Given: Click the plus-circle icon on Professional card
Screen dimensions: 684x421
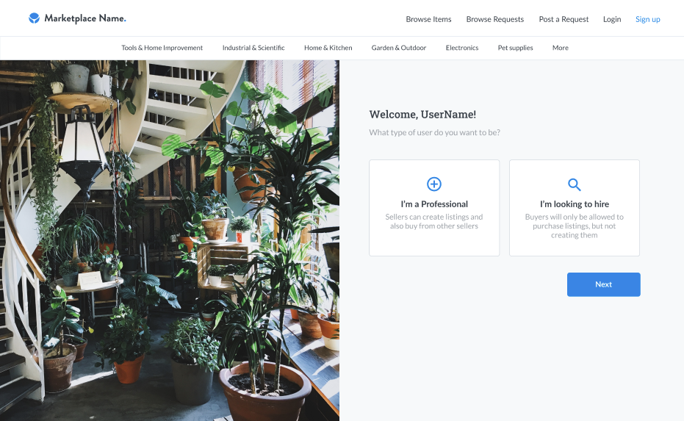Looking at the screenshot, I should (434, 184).
